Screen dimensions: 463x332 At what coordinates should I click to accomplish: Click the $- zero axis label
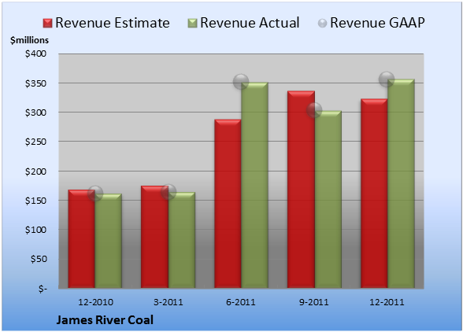click(43, 288)
